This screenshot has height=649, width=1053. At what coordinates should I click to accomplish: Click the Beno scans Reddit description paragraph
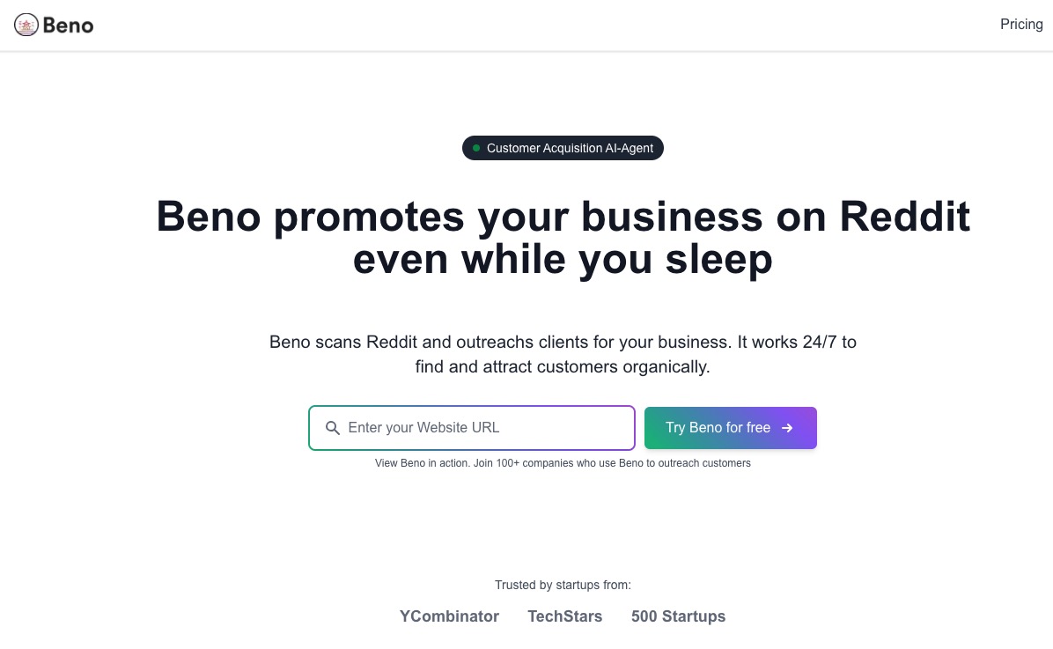click(x=563, y=354)
